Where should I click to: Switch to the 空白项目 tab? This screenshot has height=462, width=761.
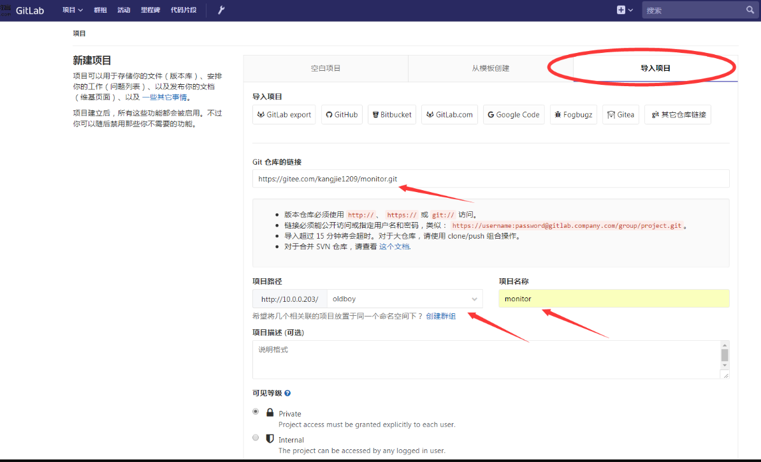click(x=326, y=68)
